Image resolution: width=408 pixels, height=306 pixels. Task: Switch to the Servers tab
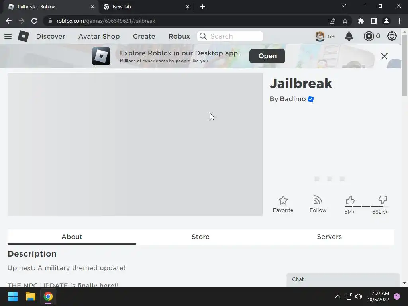(x=329, y=237)
